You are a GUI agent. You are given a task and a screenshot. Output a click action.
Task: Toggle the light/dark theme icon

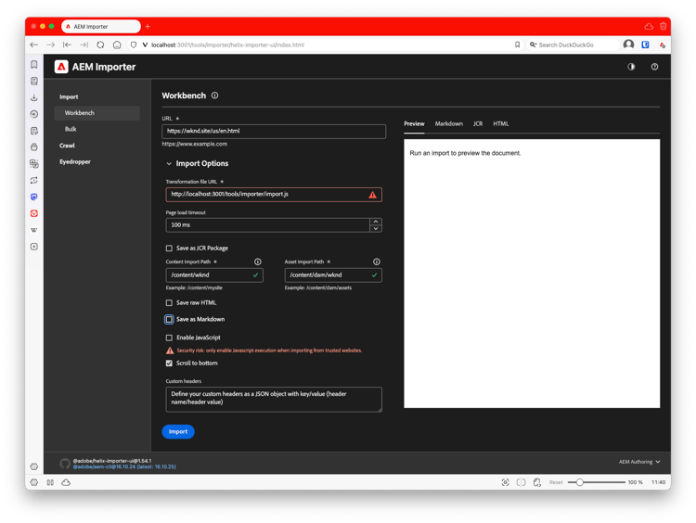(x=631, y=67)
